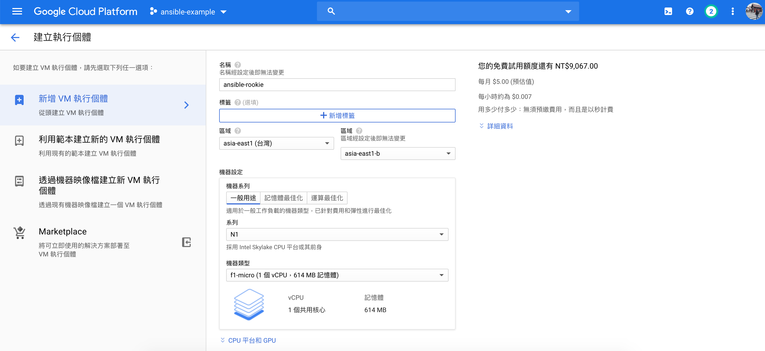765x351 pixels.
Task: Switch to the 記憶體最佳化 tab
Action: (283, 198)
